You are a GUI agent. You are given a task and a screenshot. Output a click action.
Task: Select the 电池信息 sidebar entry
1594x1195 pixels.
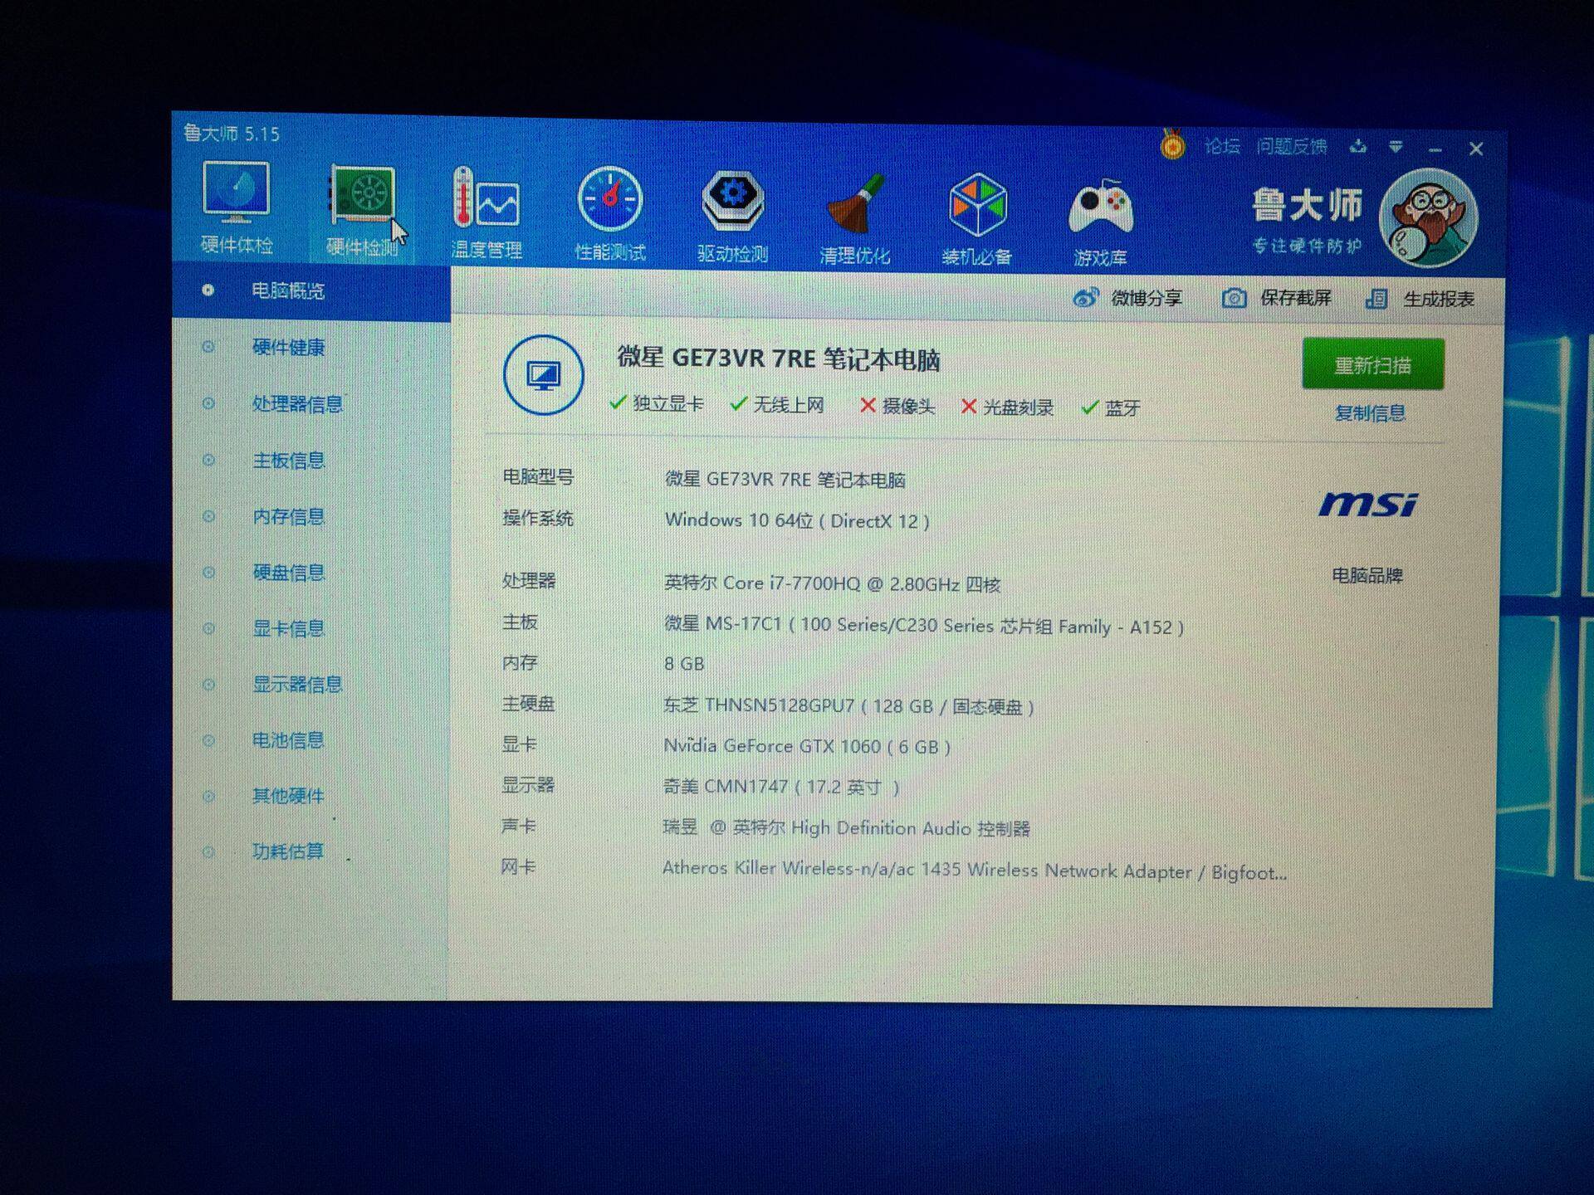287,740
